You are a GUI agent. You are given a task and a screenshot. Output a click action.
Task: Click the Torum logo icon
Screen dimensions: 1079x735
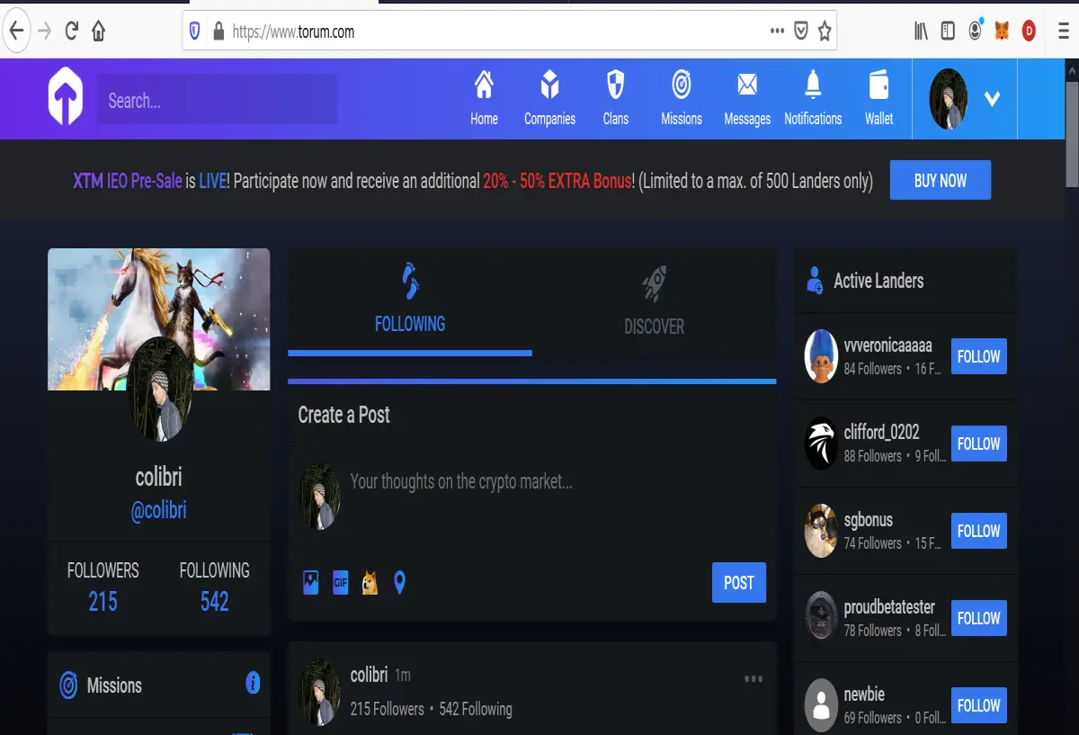(x=66, y=97)
